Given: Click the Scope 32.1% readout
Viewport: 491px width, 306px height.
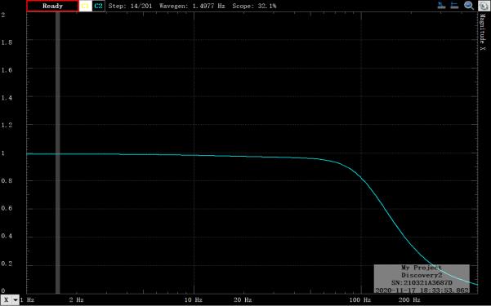Looking at the screenshot, I should (x=254, y=6).
